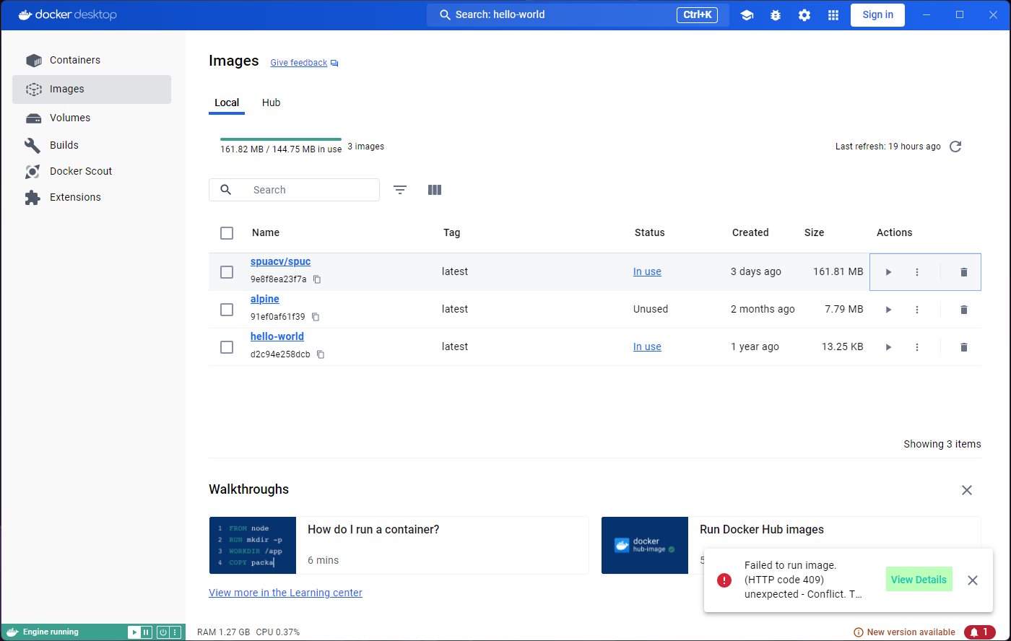Run the hello-world image
This screenshot has width=1011, height=641.
tap(888, 347)
